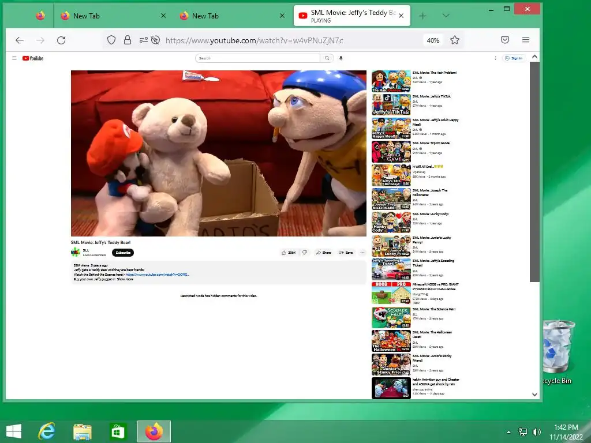Click the YouTube search magnifier button
591x443 pixels.
(327, 58)
